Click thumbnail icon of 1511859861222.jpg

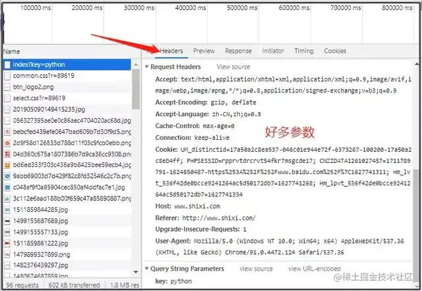[x=7, y=243]
